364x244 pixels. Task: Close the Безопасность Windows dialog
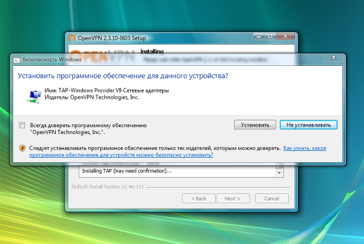[x=333, y=57]
